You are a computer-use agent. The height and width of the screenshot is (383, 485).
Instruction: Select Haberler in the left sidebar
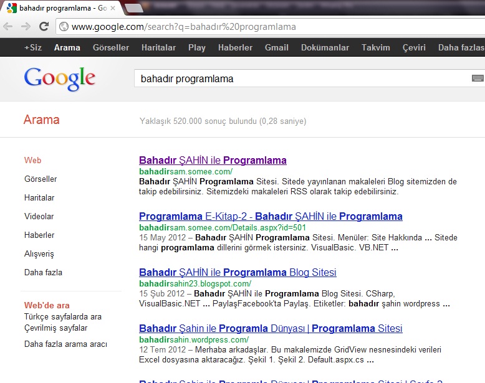39,235
